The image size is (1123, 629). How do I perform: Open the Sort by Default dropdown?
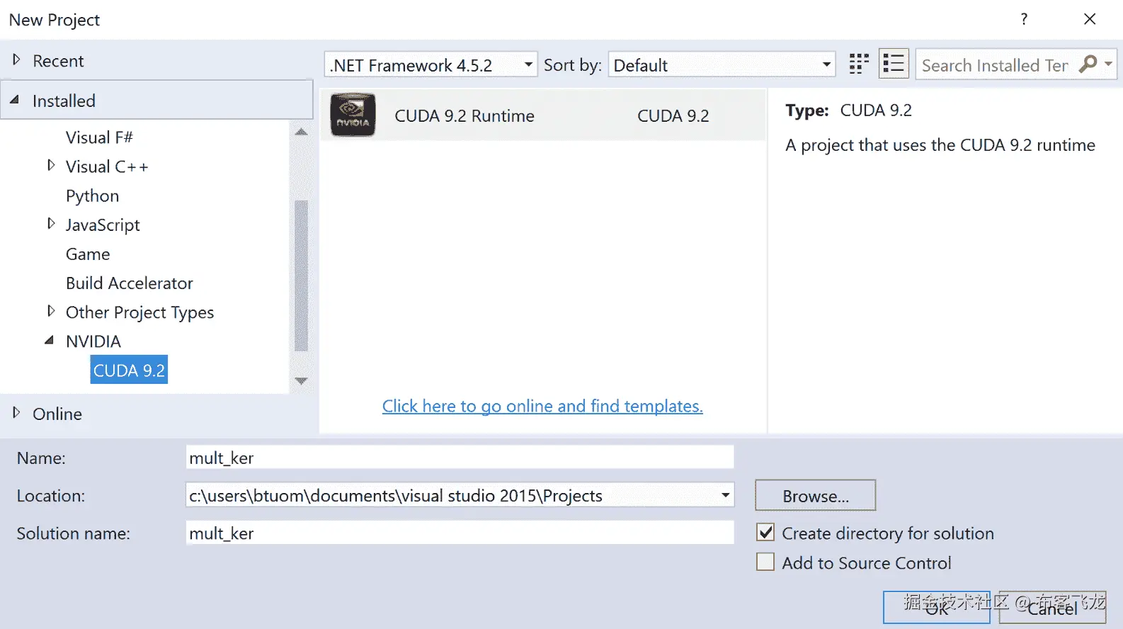click(x=722, y=64)
